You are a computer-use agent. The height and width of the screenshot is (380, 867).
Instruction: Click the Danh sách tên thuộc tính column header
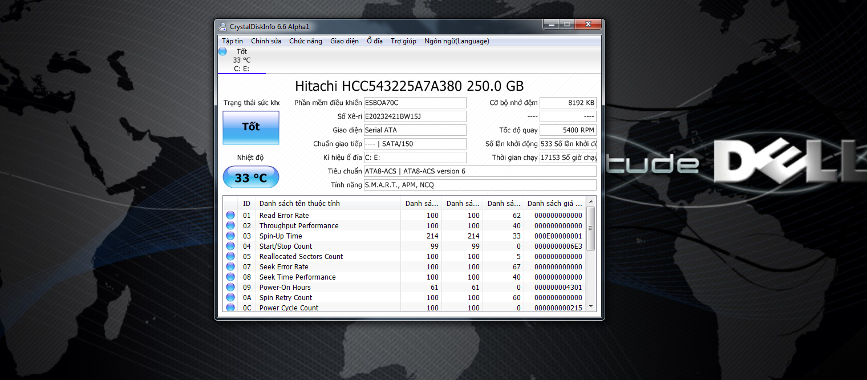click(x=328, y=204)
